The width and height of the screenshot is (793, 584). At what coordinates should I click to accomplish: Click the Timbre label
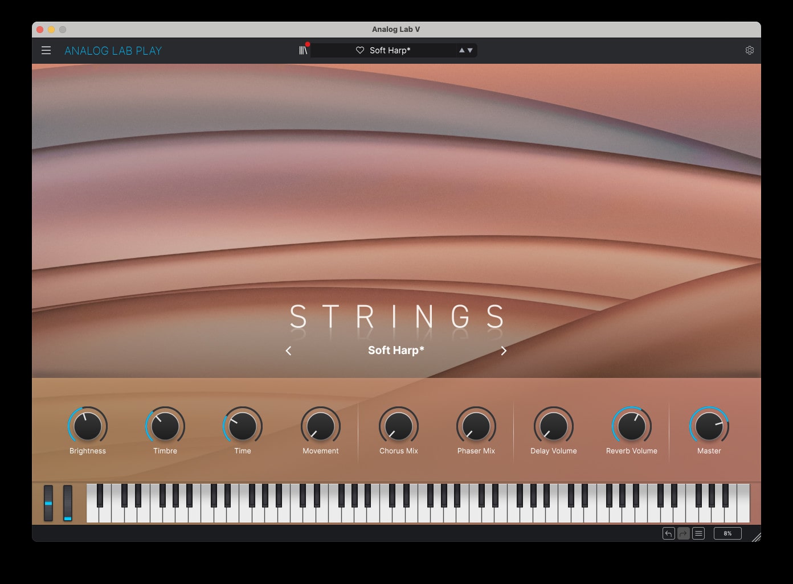pos(165,451)
